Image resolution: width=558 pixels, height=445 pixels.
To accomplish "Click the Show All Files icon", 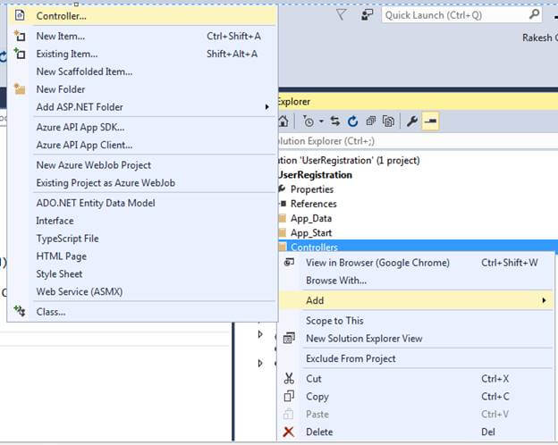I will tap(389, 122).
